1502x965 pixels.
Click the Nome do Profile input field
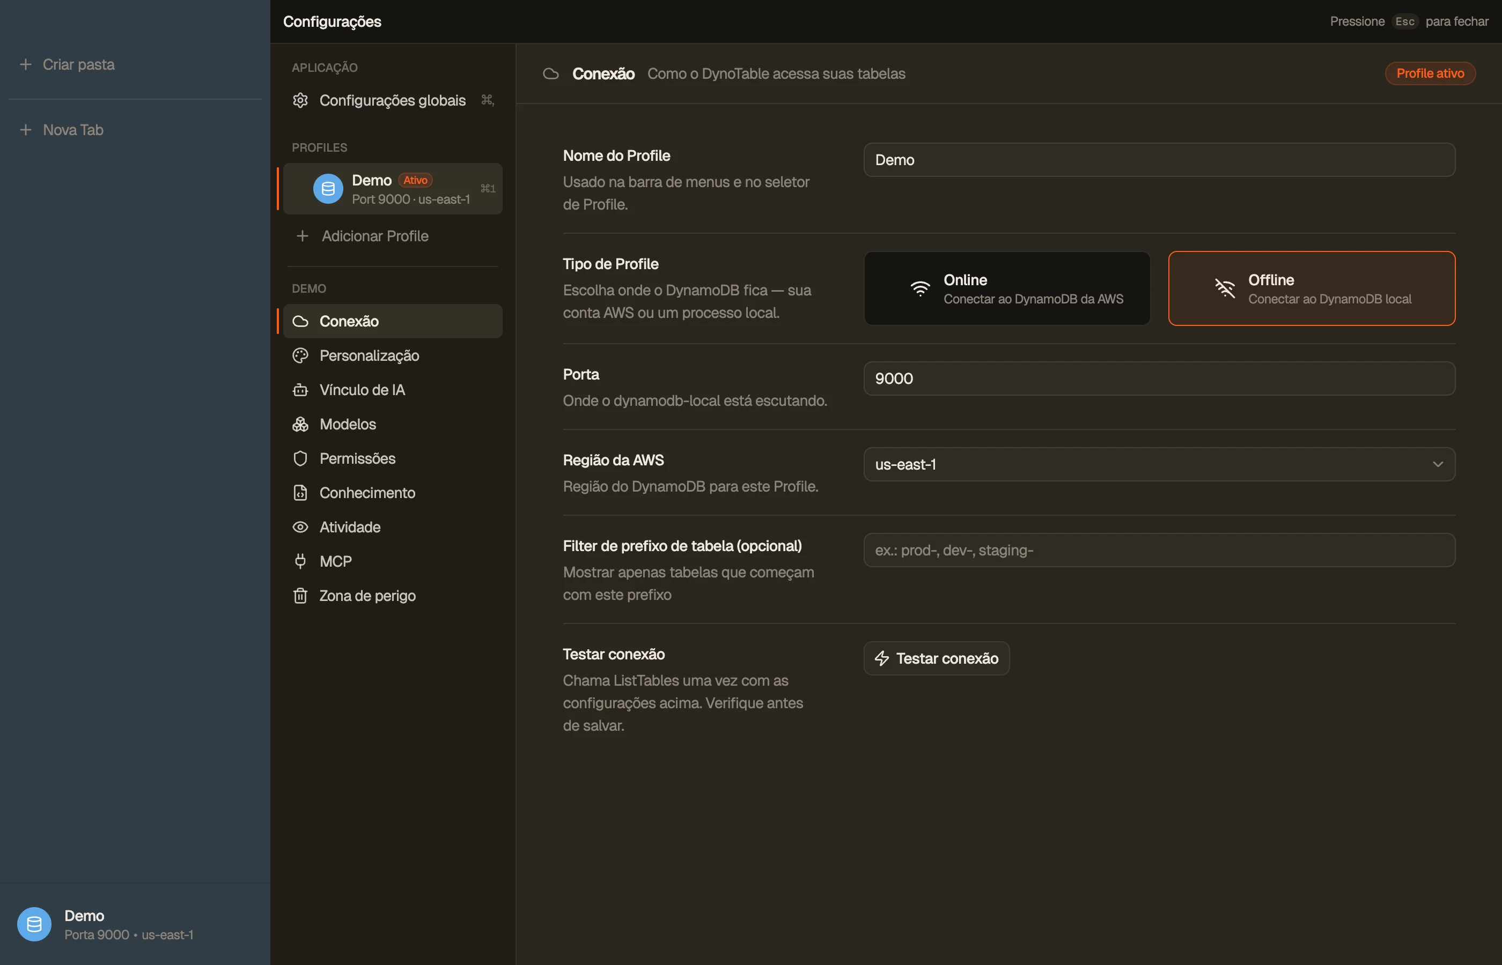point(1160,160)
